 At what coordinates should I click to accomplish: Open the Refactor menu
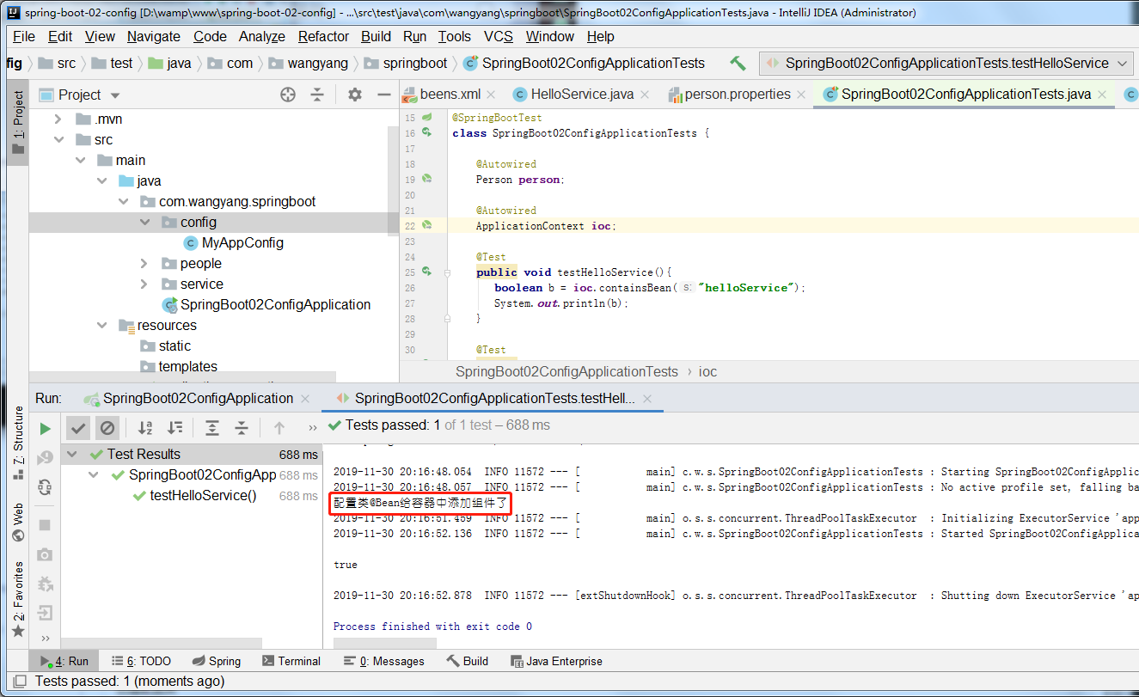pos(323,36)
